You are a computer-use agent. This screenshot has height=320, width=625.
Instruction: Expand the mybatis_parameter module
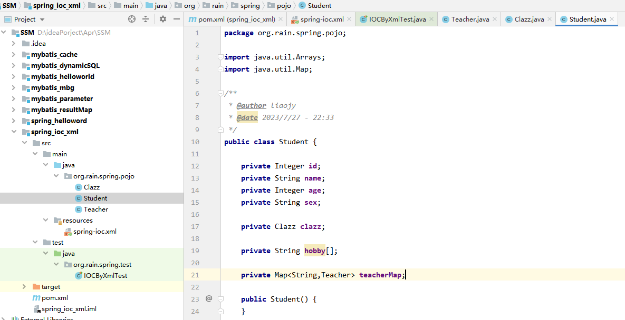(14, 98)
